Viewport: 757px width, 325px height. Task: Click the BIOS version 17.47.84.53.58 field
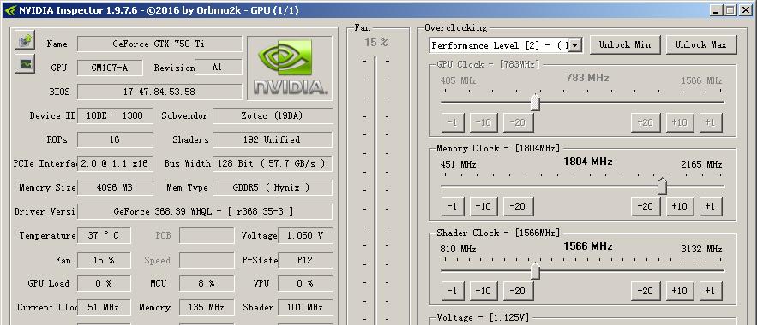click(159, 92)
